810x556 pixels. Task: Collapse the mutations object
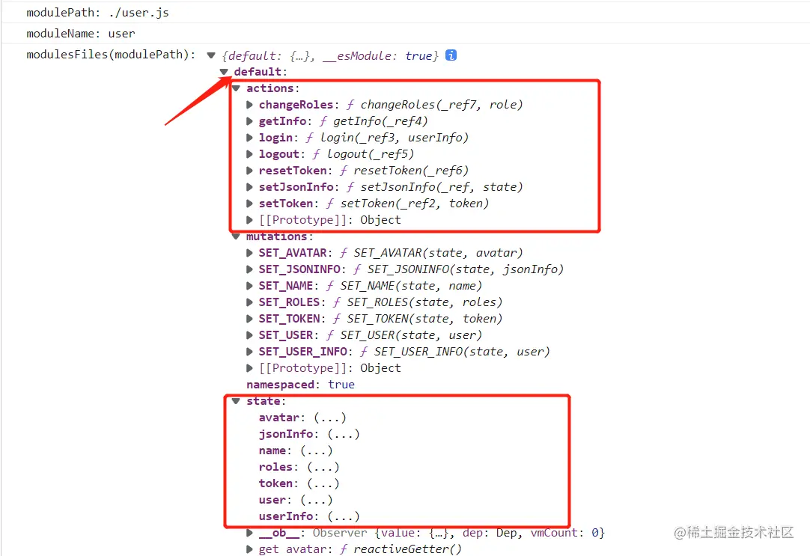[x=236, y=236]
